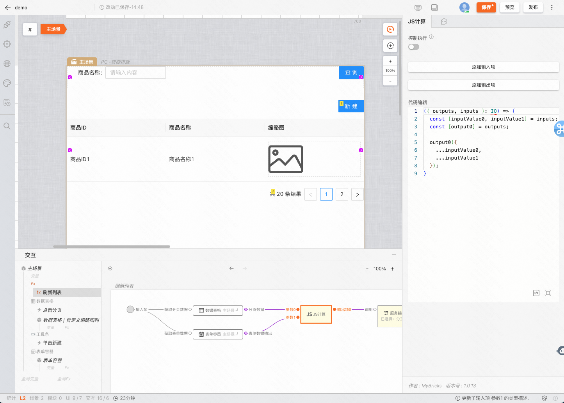Viewport: 564px width, 403px height.
Task: Select the thumbnail image placeholder in table
Action: (286, 159)
